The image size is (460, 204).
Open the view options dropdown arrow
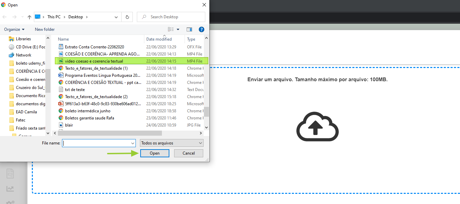click(178, 29)
